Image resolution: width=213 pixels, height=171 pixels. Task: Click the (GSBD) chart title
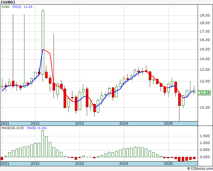click(x=8, y=2)
